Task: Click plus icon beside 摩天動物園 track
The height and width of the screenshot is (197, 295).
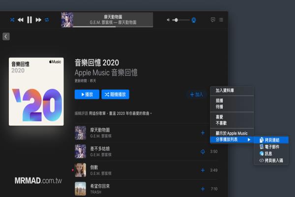Action: click(203, 132)
